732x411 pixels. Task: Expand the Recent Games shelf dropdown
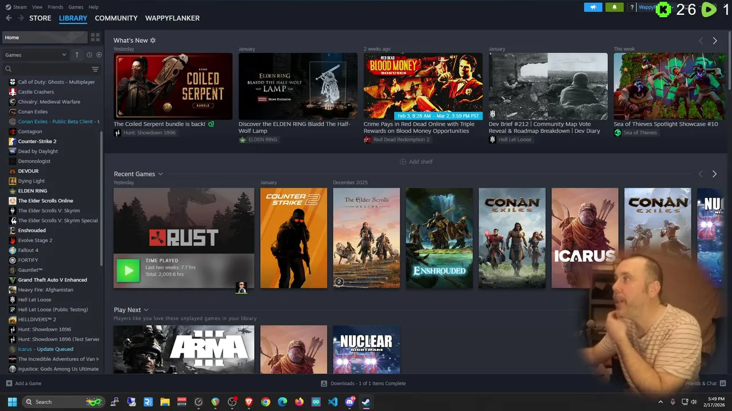(x=161, y=174)
